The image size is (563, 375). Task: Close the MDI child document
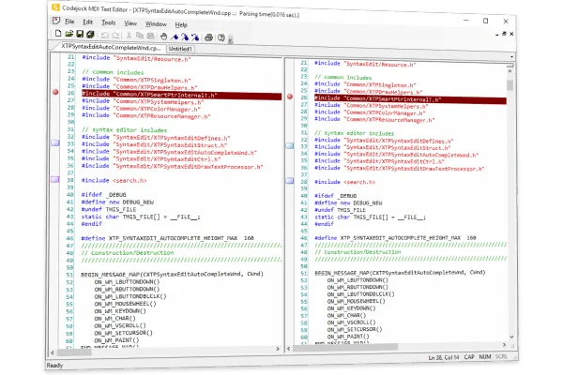(511, 34)
